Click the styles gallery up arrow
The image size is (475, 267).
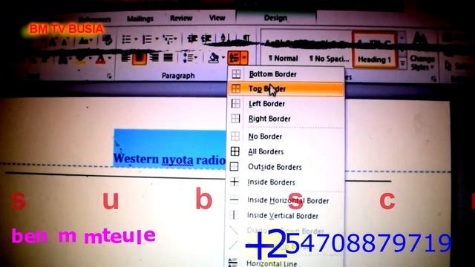click(x=402, y=38)
